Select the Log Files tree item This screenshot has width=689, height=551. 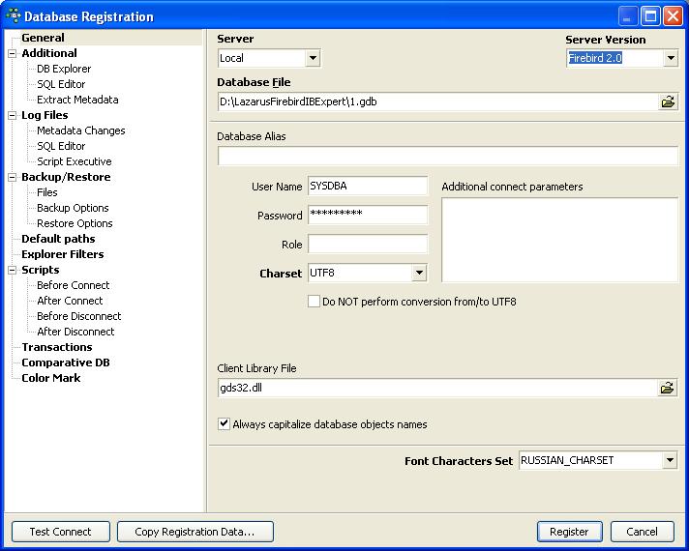pos(45,115)
